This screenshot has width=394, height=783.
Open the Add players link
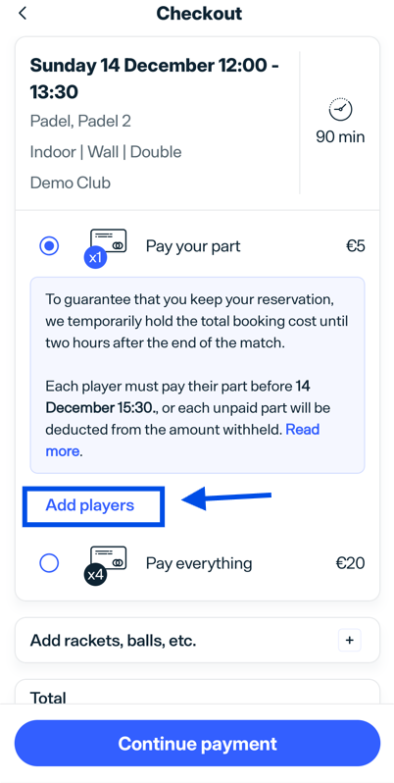(90, 505)
